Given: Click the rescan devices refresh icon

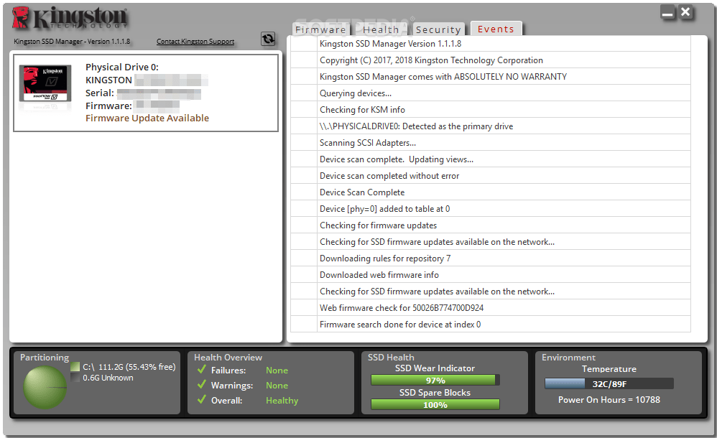Looking at the screenshot, I should [267, 39].
